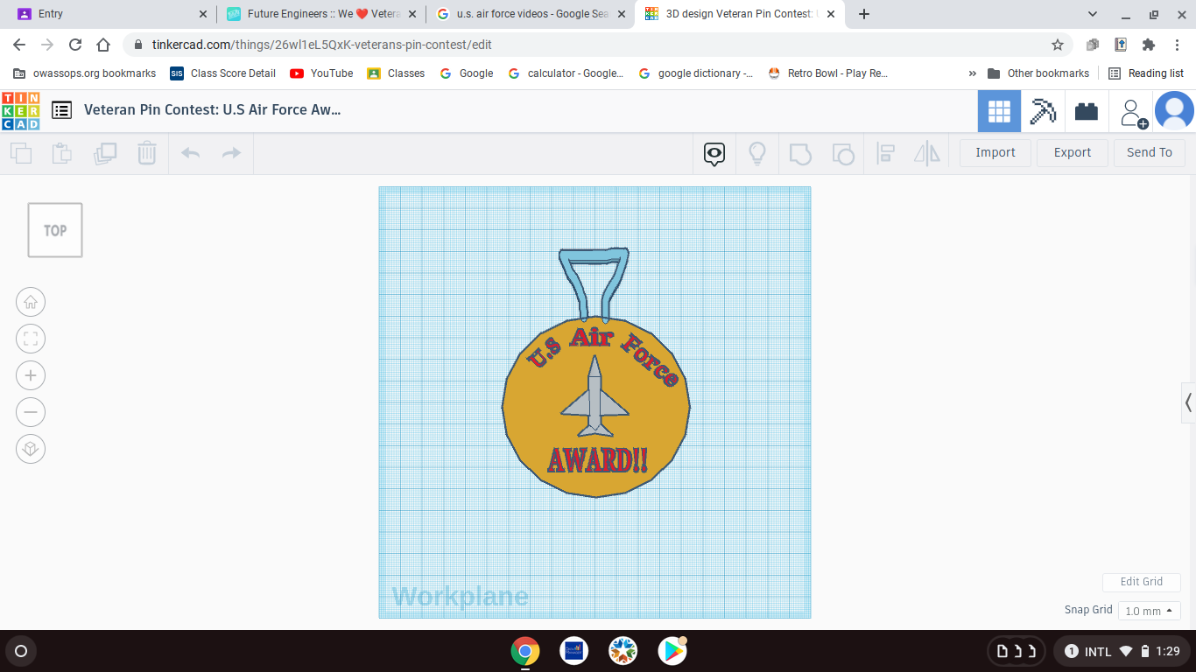The width and height of the screenshot is (1196, 672).
Task: Click the Home view button
Action: [x=31, y=302]
